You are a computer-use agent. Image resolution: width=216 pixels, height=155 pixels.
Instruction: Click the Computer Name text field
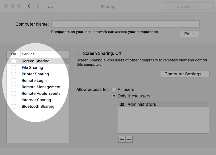(125, 24)
